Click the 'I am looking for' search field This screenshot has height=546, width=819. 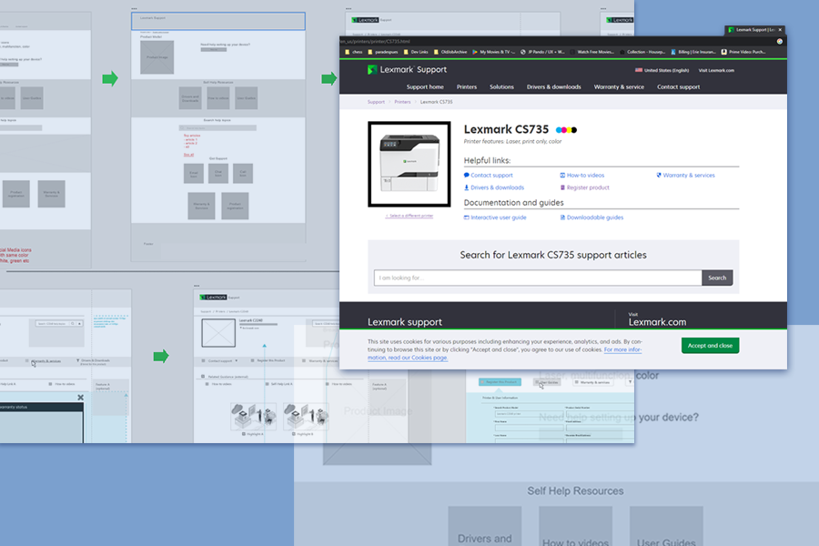(537, 278)
